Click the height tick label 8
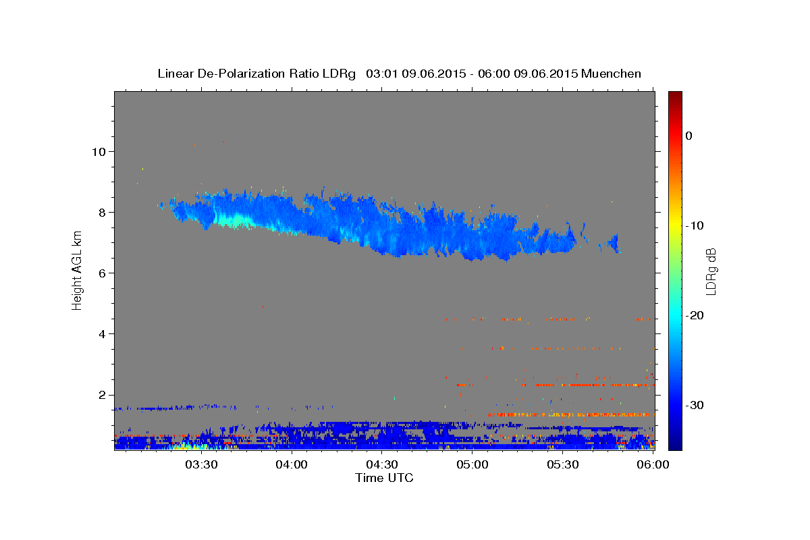The image size is (810, 540). point(101,212)
